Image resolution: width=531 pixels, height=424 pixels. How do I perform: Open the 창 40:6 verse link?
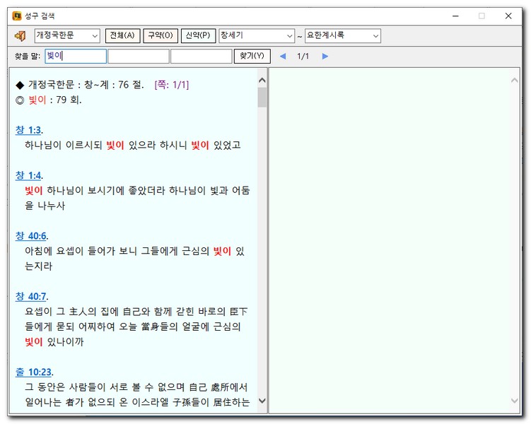pos(31,235)
